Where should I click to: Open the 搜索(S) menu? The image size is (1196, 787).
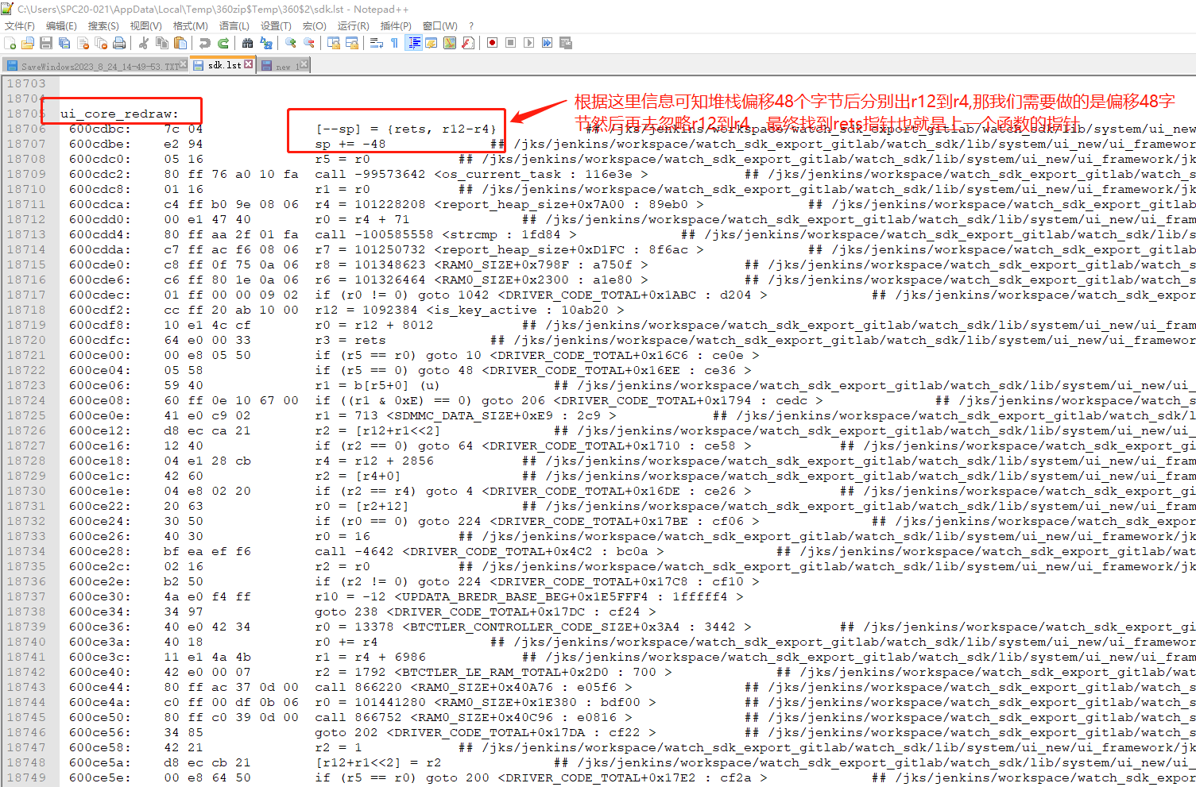tap(103, 26)
